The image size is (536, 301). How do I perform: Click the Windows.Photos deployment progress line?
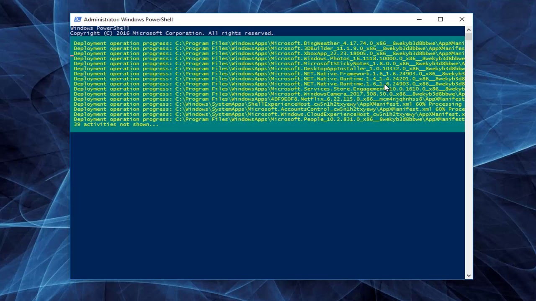coord(269,59)
